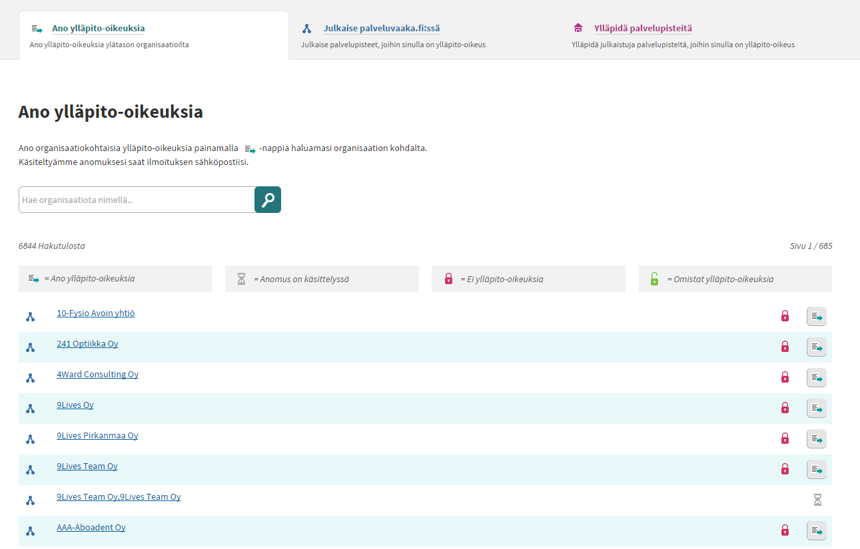860x549 pixels.
Task: Click organization icon beside 241 Optiikka Oy
Action: click(x=30, y=347)
